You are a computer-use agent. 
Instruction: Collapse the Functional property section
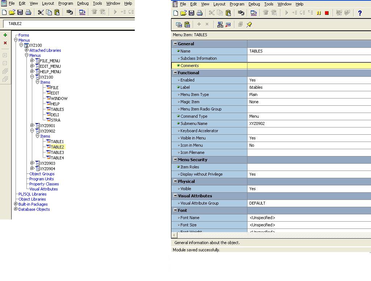tap(175, 73)
